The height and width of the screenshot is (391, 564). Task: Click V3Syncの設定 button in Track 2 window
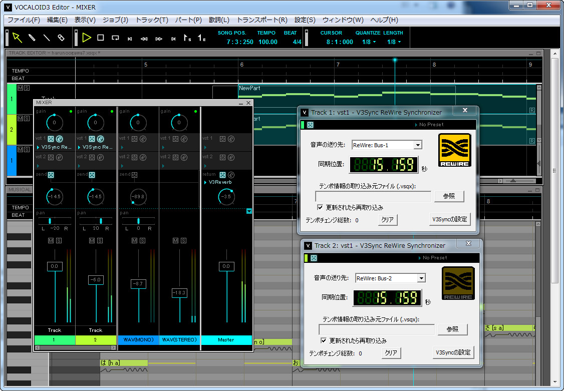tap(453, 352)
